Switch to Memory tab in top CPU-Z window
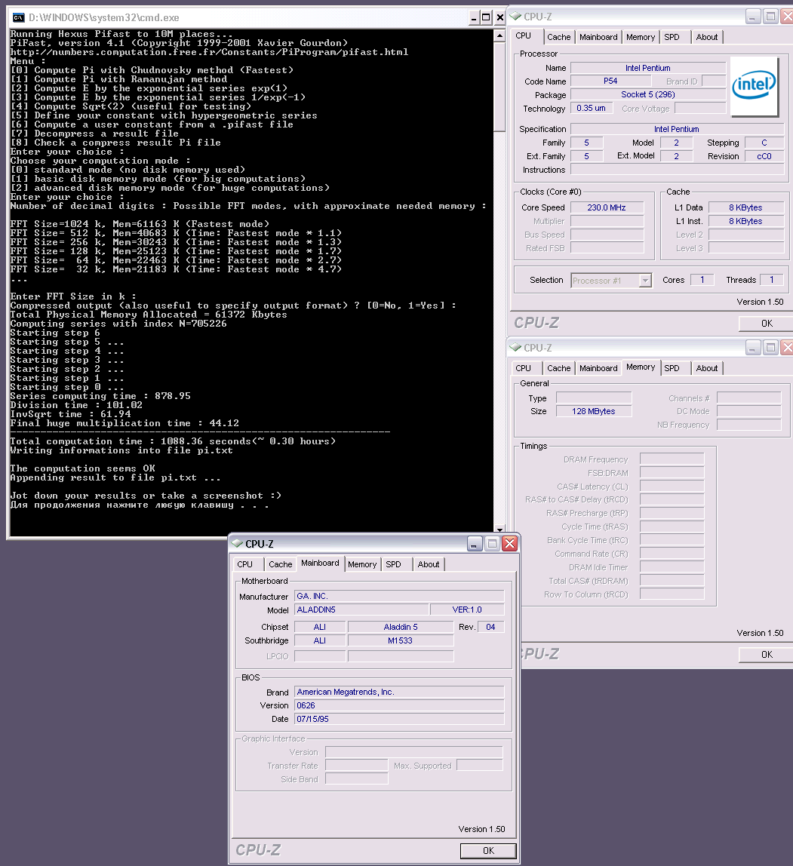793x866 pixels. 641,37
